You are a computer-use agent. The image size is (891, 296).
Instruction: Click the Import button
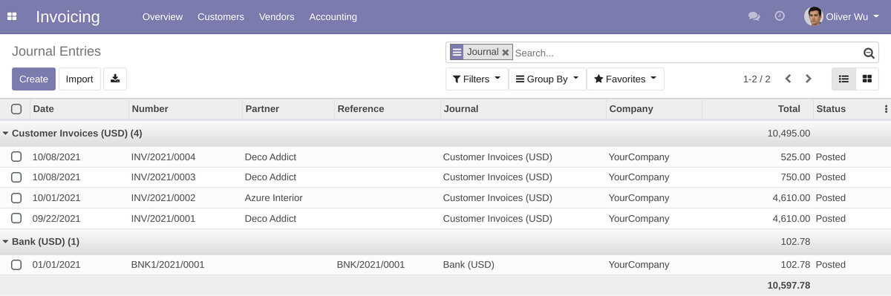[x=79, y=79]
